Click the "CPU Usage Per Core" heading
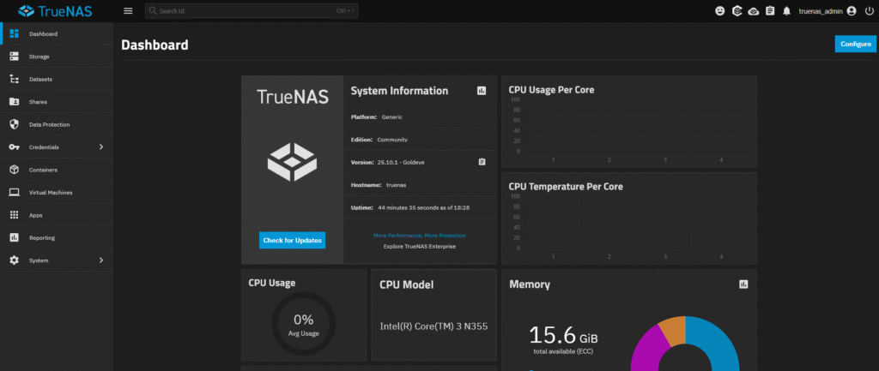 click(x=551, y=89)
